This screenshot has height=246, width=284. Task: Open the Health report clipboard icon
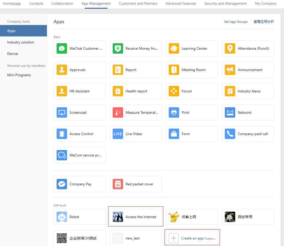118,91
